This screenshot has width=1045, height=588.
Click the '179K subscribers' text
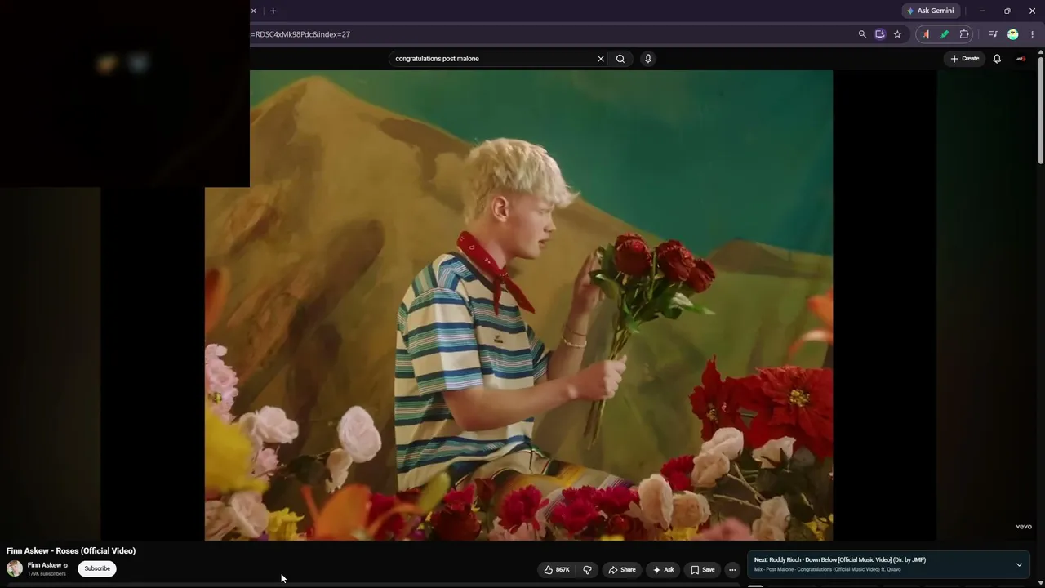pos(47,574)
